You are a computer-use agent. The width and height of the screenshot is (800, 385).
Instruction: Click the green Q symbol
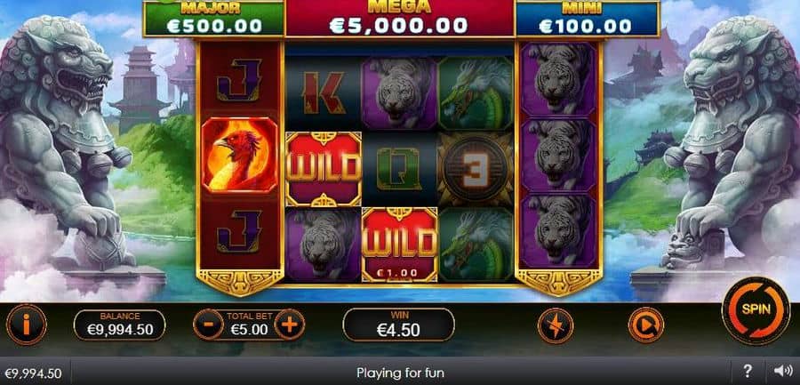tap(399, 170)
